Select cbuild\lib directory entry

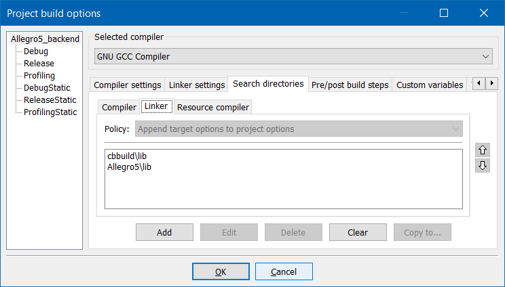coord(127,156)
